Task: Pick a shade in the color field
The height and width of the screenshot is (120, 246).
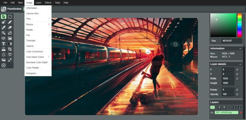Action: coord(223,25)
